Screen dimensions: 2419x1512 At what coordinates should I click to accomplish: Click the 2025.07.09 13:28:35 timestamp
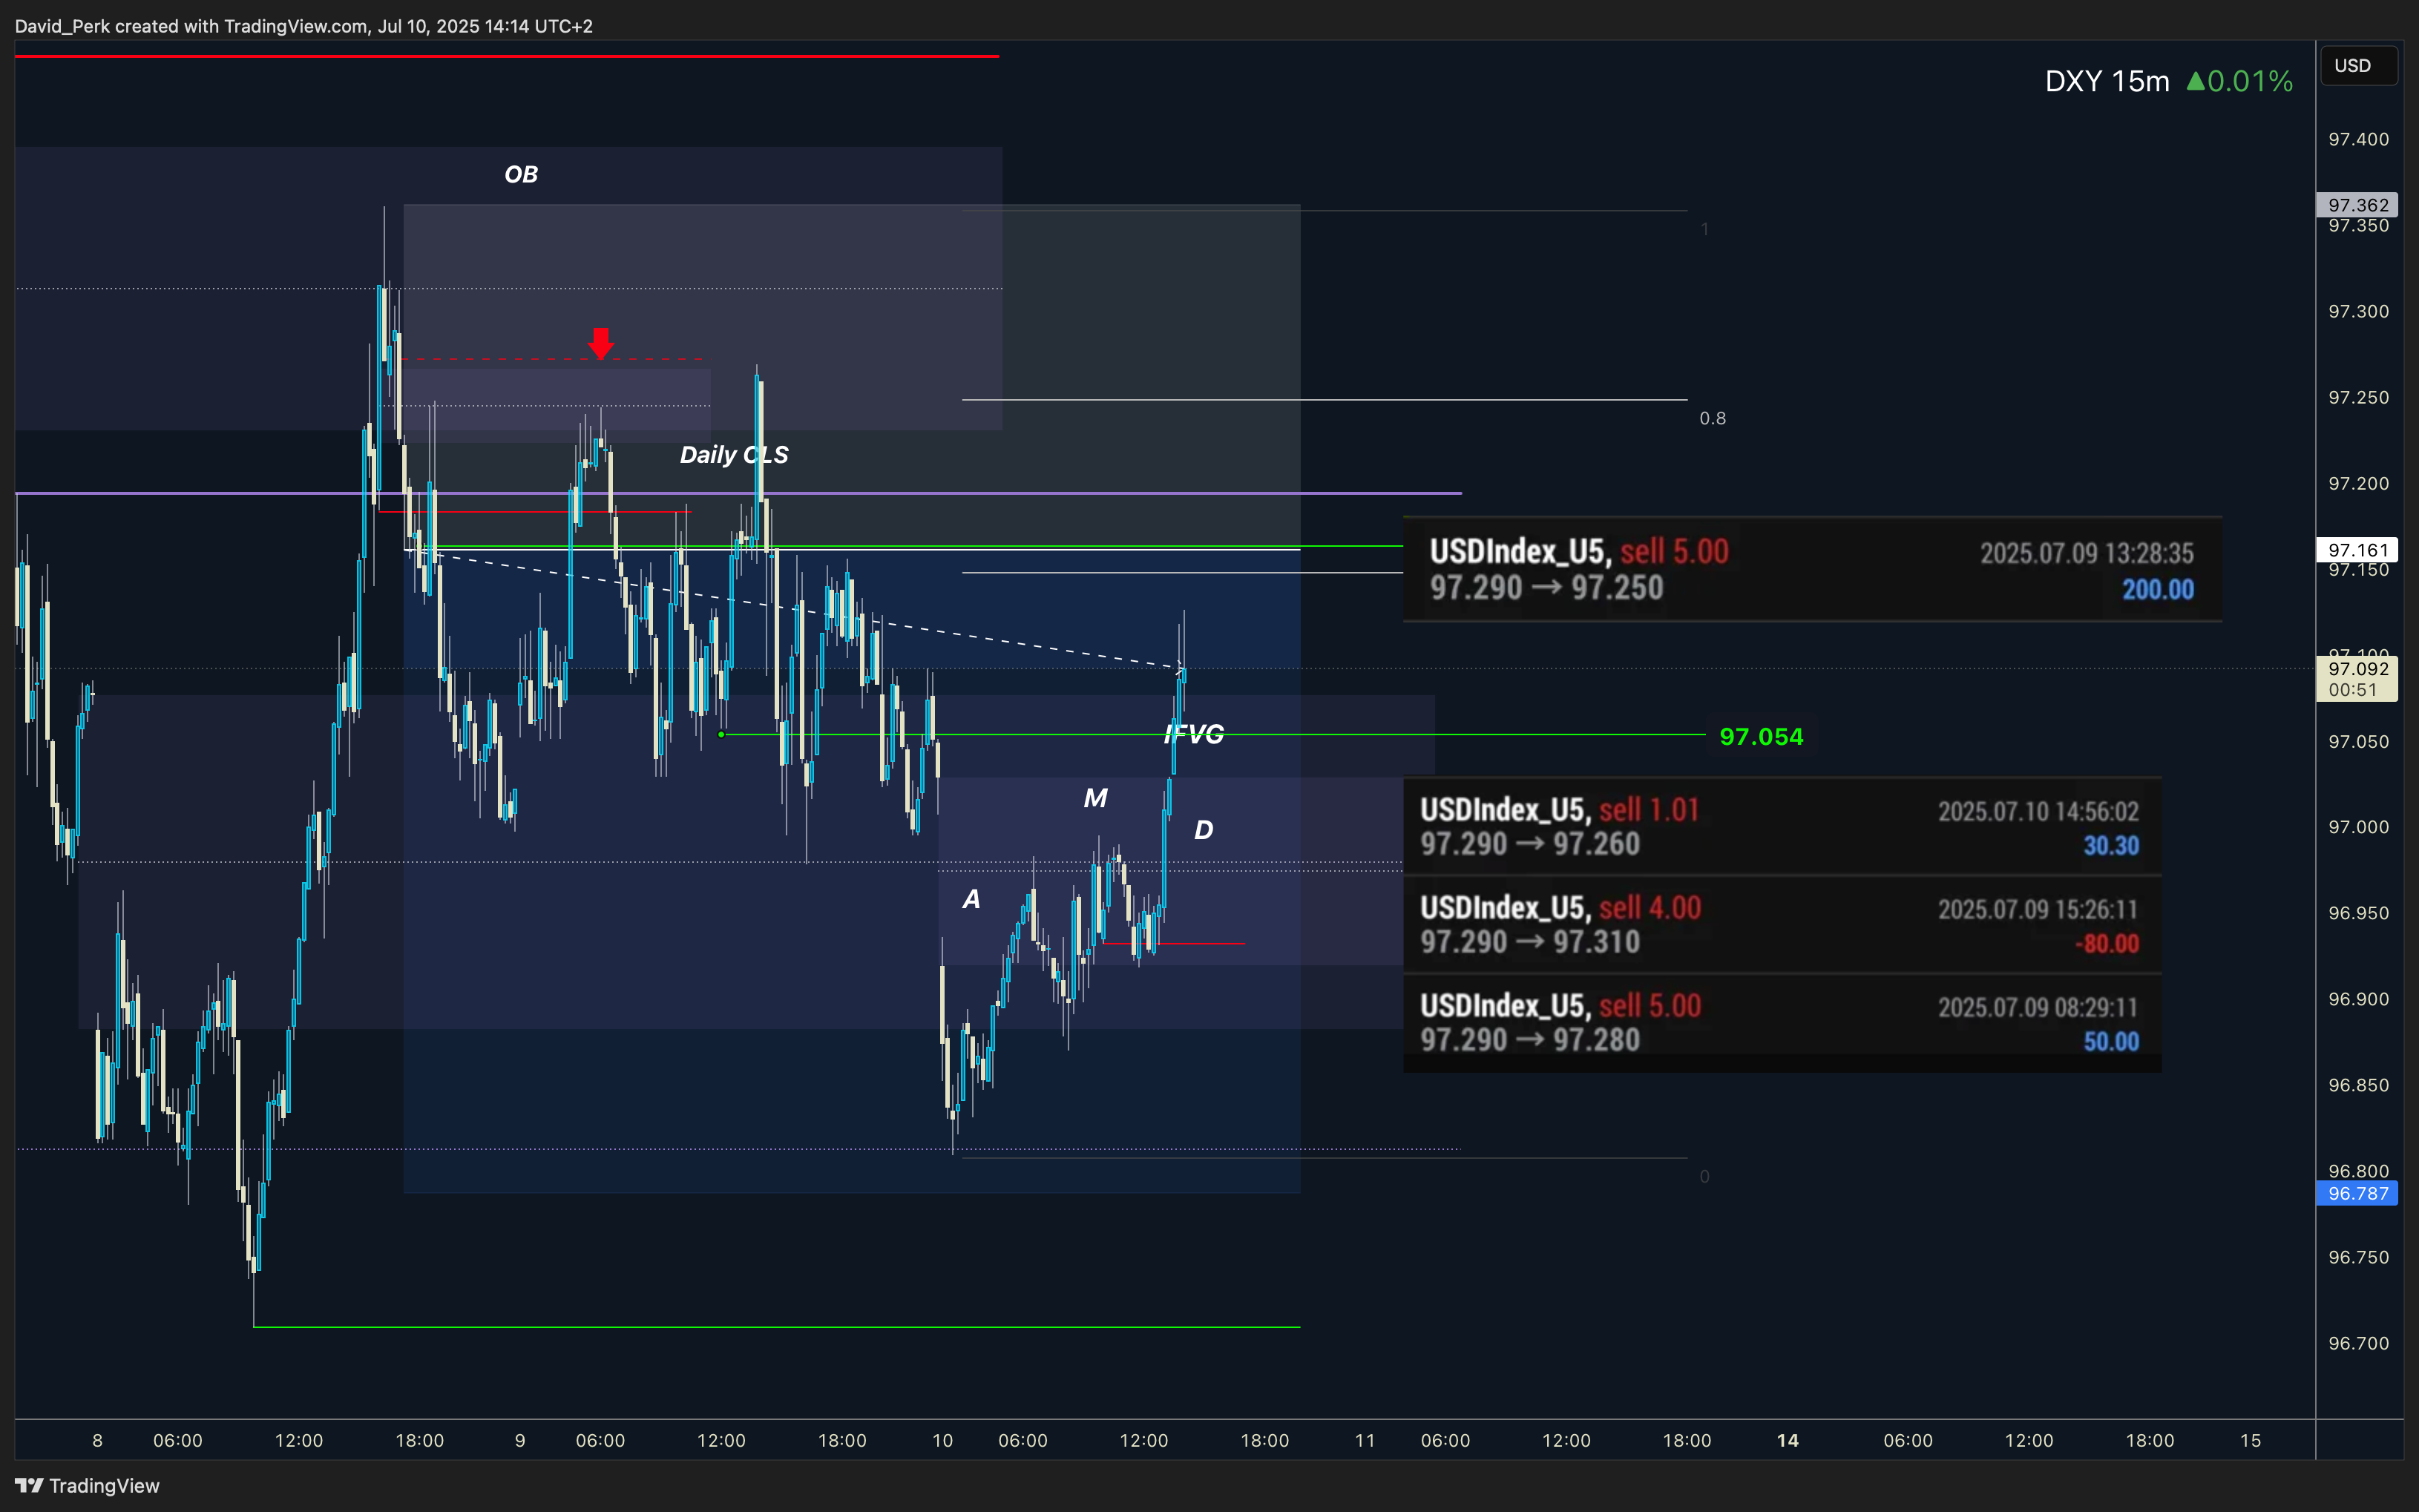[2087, 553]
